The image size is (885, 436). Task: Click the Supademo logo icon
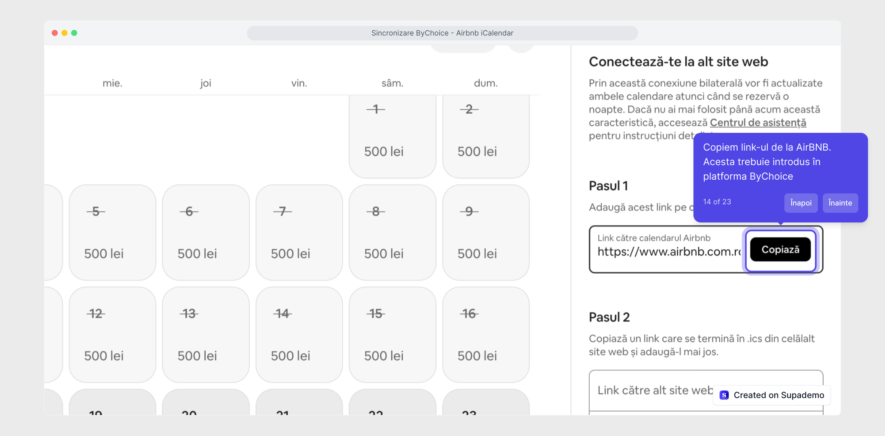click(x=724, y=395)
